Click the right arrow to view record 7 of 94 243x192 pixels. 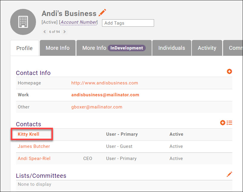[x=65, y=31]
